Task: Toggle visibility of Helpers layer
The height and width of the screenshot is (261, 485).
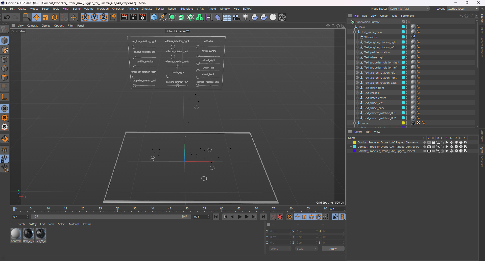Action: (x=429, y=151)
